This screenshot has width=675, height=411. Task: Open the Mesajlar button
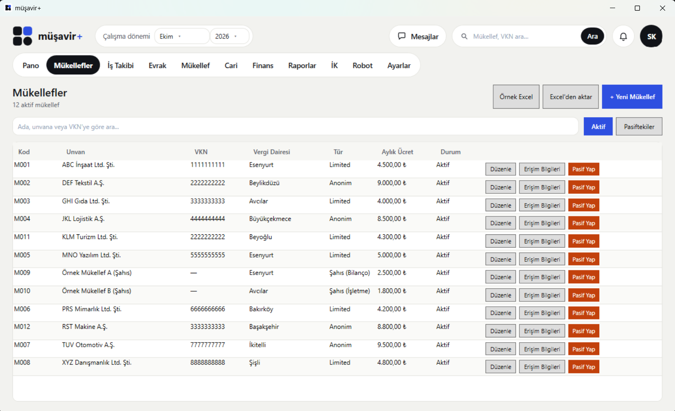click(x=417, y=36)
